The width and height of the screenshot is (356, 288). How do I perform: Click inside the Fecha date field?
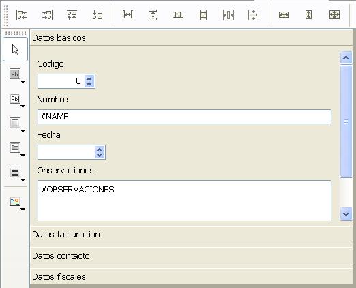click(x=66, y=152)
